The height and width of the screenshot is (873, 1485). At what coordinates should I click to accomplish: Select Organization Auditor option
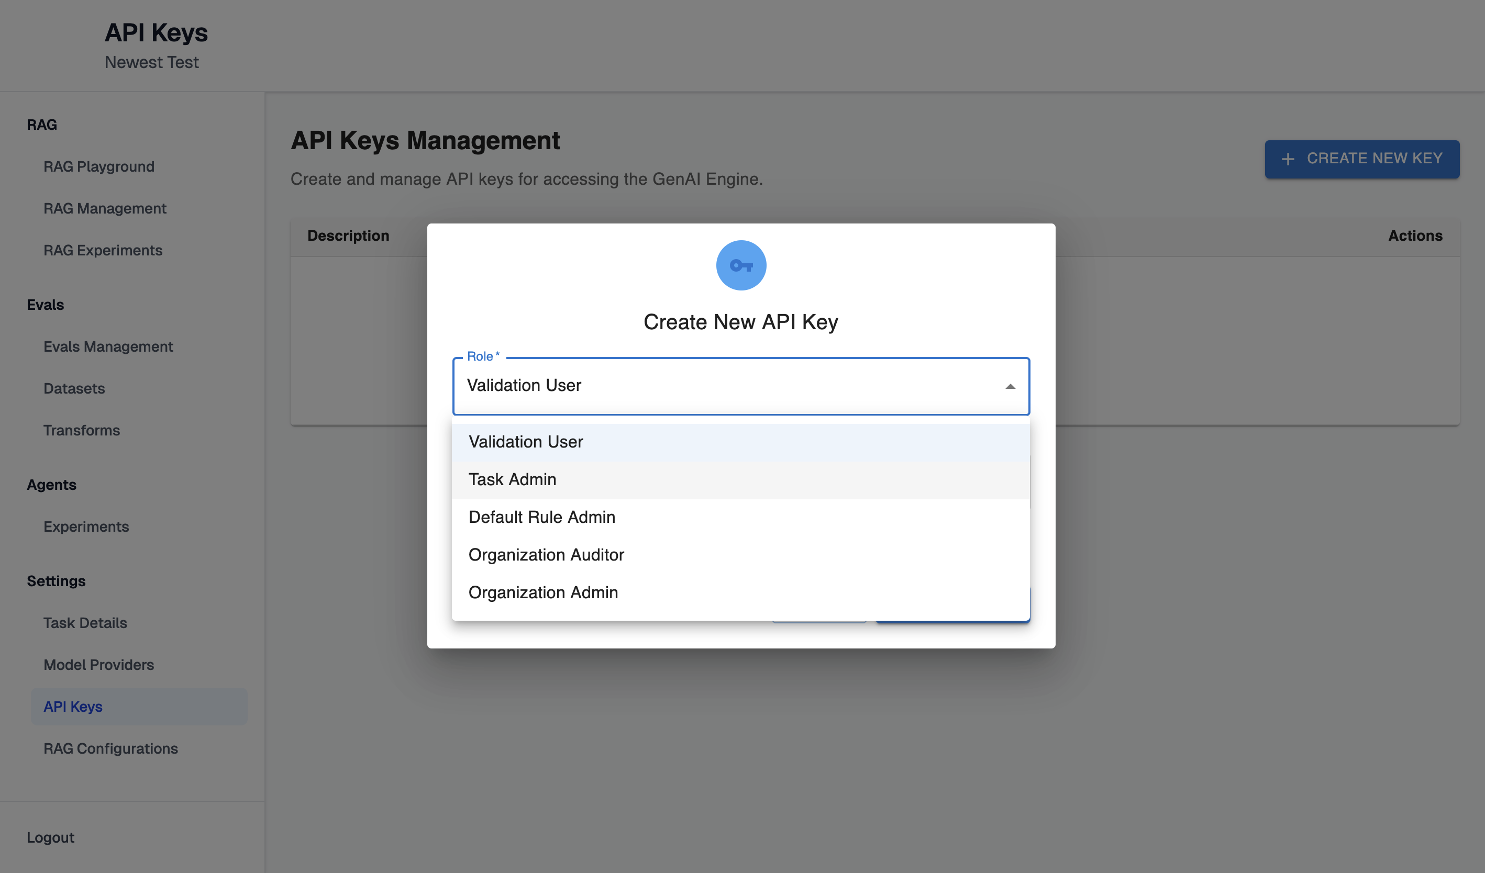[x=546, y=555]
